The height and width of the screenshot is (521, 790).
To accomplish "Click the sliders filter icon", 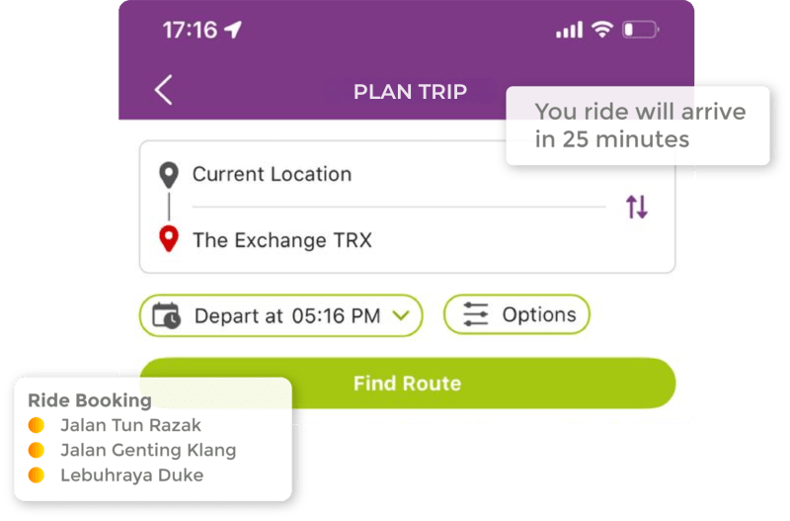I will pos(476,315).
